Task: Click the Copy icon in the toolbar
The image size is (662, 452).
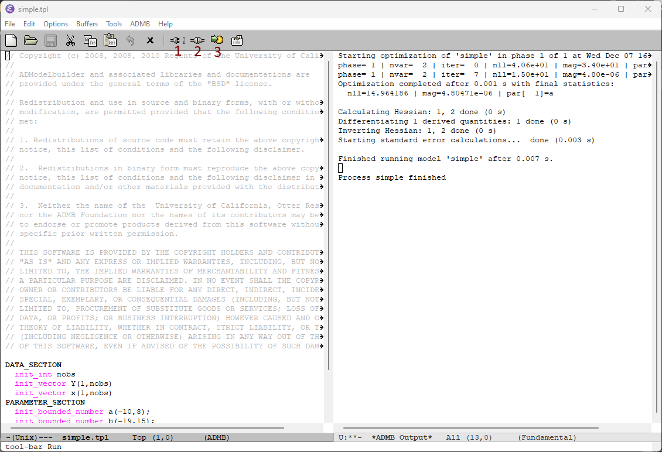Action: click(90, 40)
